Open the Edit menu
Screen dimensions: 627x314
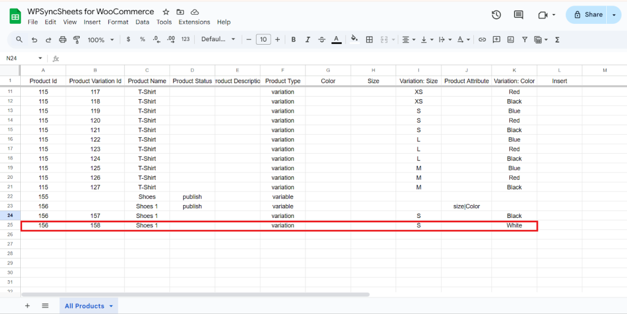click(50, 22)
